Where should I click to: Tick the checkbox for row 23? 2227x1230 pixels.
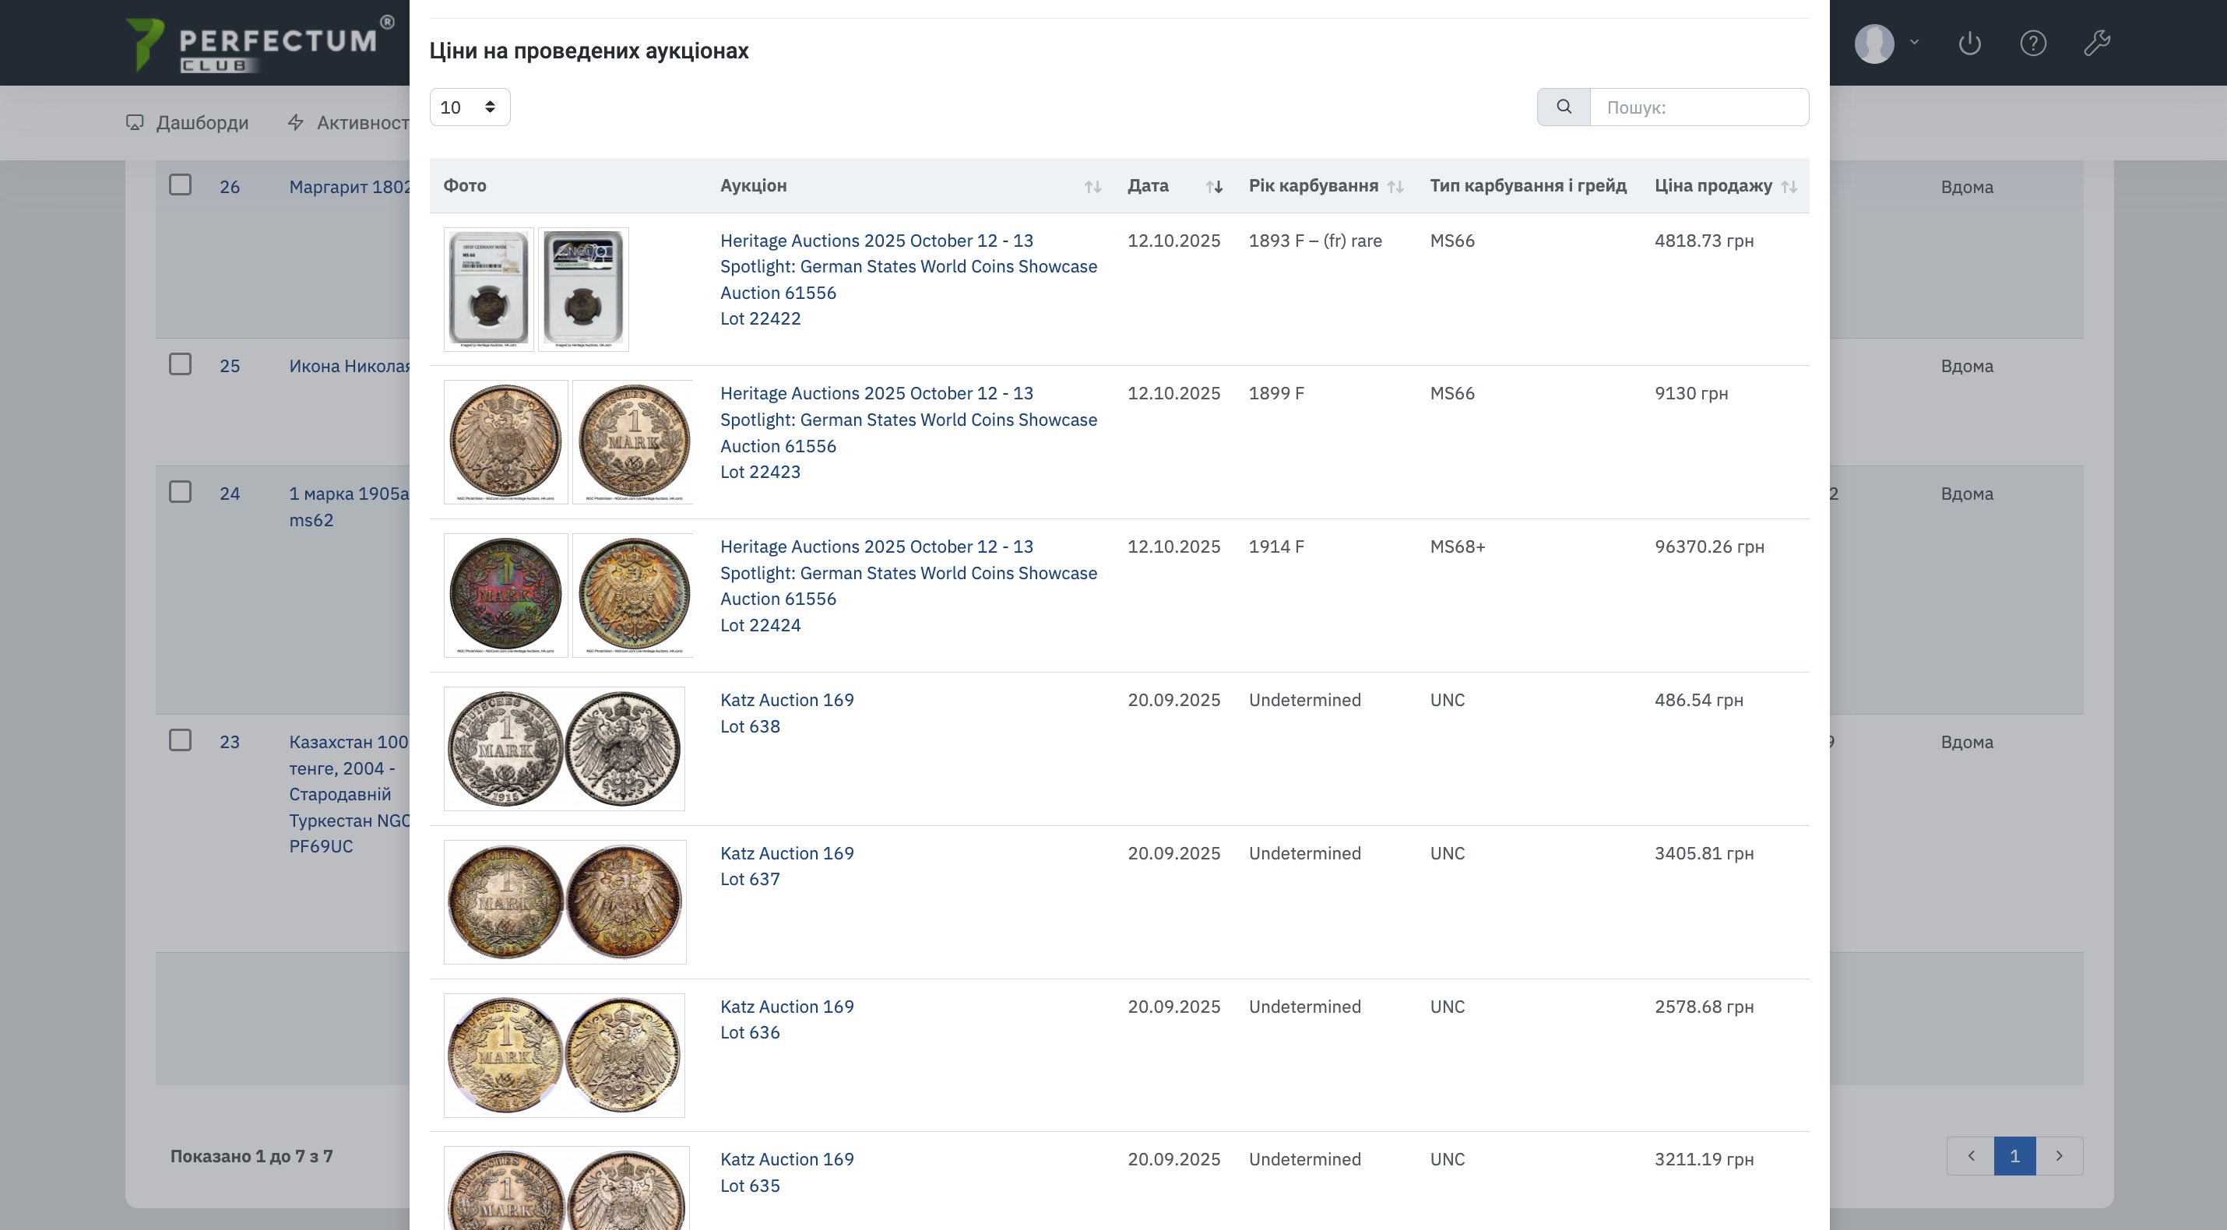coord(180,740)
